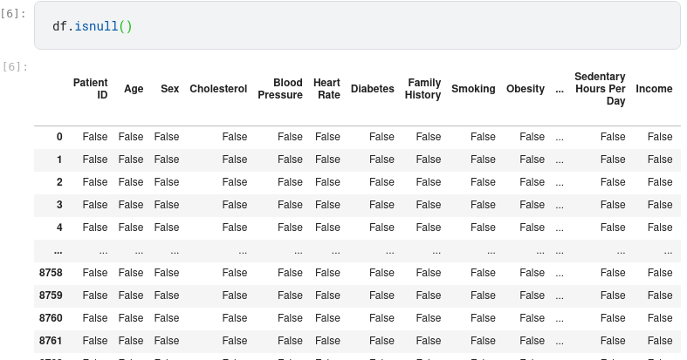The height and width of the screenshot is (360, 687).
Task: Select the Obesity column header
Action: point(526,89)
